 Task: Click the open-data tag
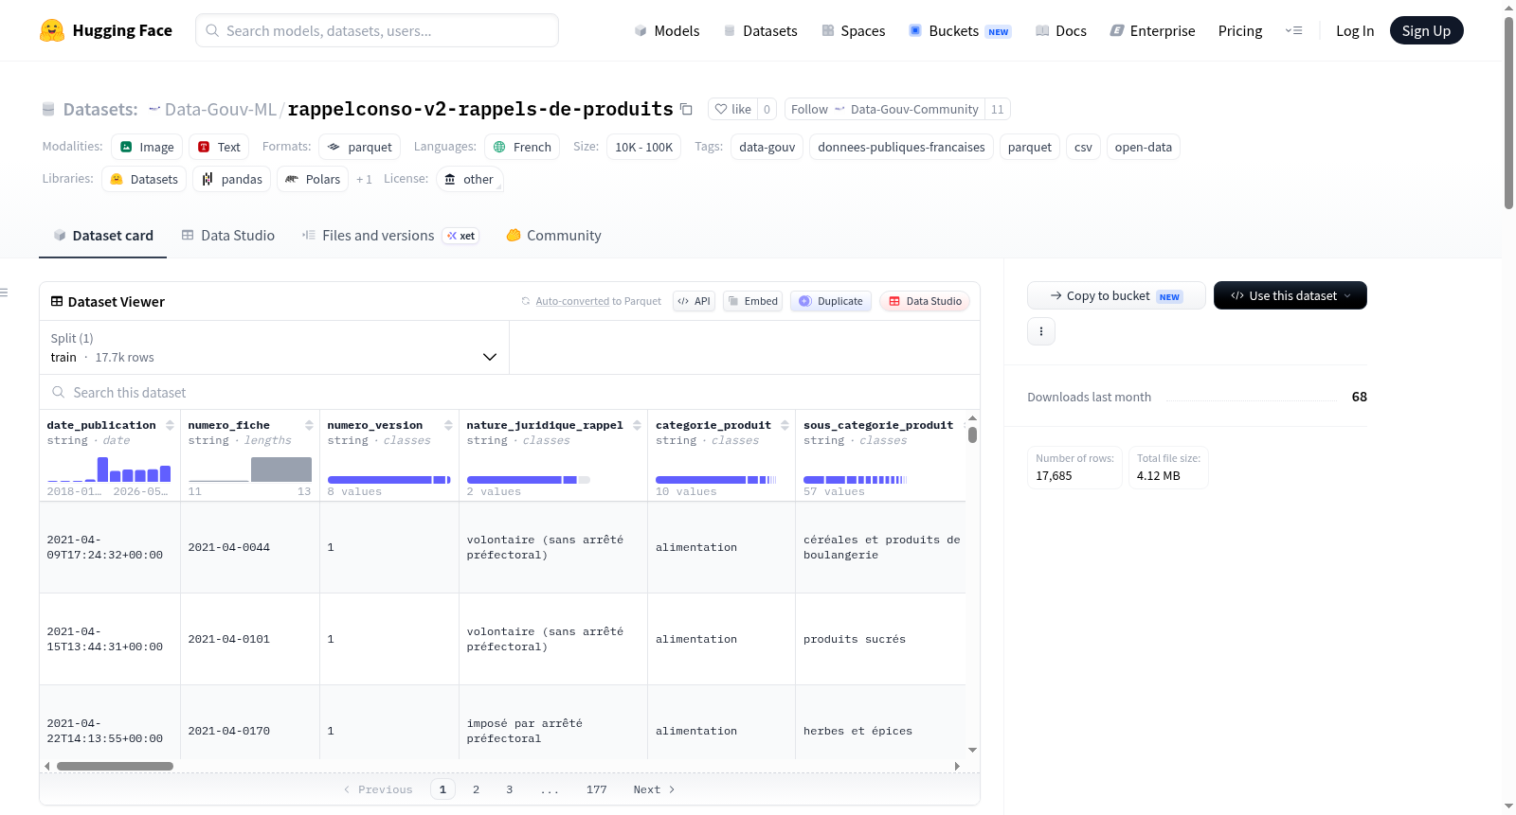tap(1143, 147)
